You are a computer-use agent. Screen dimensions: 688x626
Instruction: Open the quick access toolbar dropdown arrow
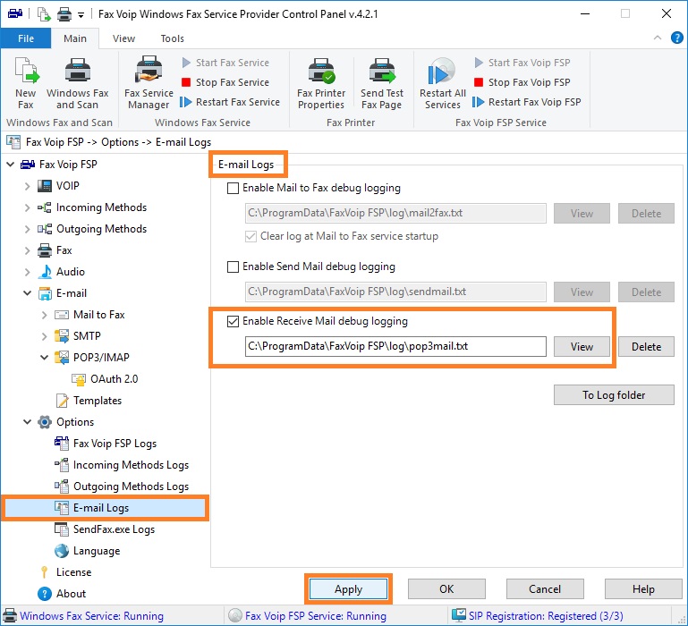[x=81, y=15]
